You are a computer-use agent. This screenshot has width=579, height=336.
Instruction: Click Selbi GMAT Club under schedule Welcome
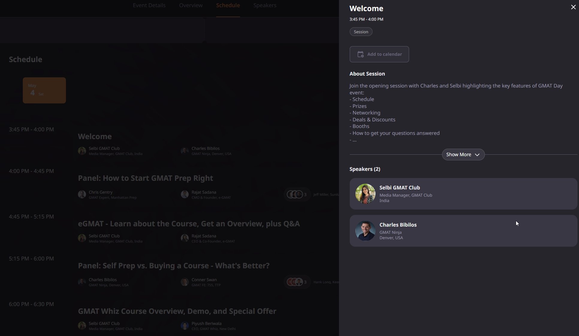click(x=110, y=151)
